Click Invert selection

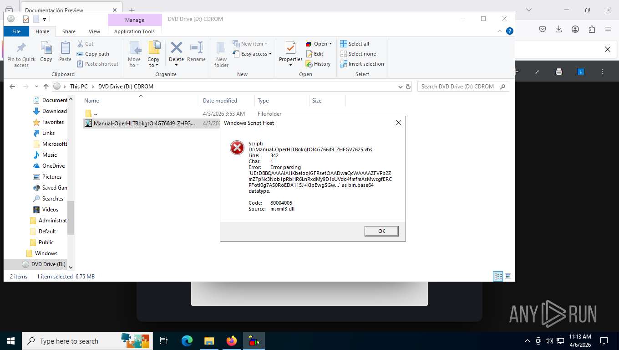(x=362, y=64)
